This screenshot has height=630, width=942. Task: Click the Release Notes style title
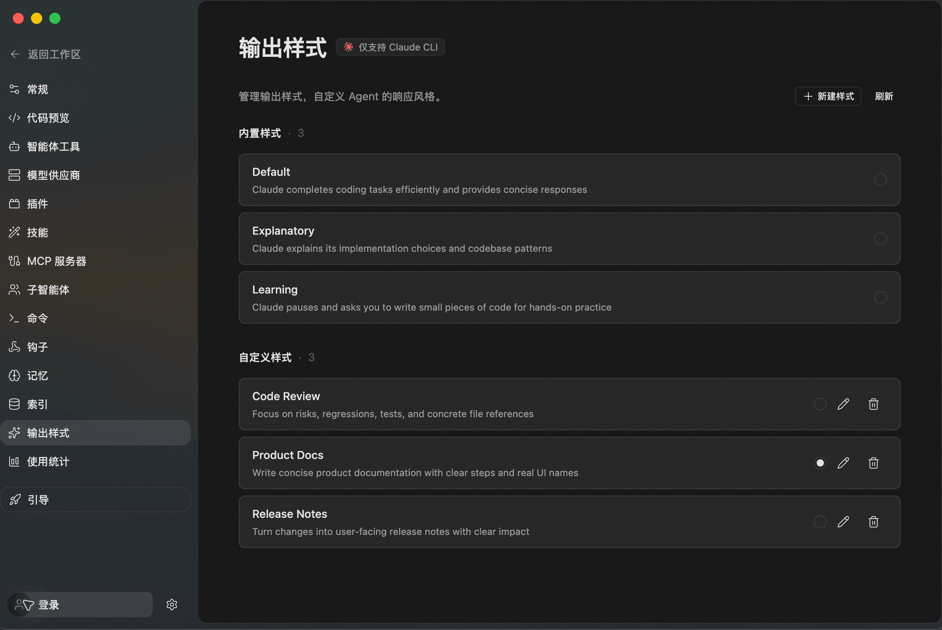(x=290, y=514)
